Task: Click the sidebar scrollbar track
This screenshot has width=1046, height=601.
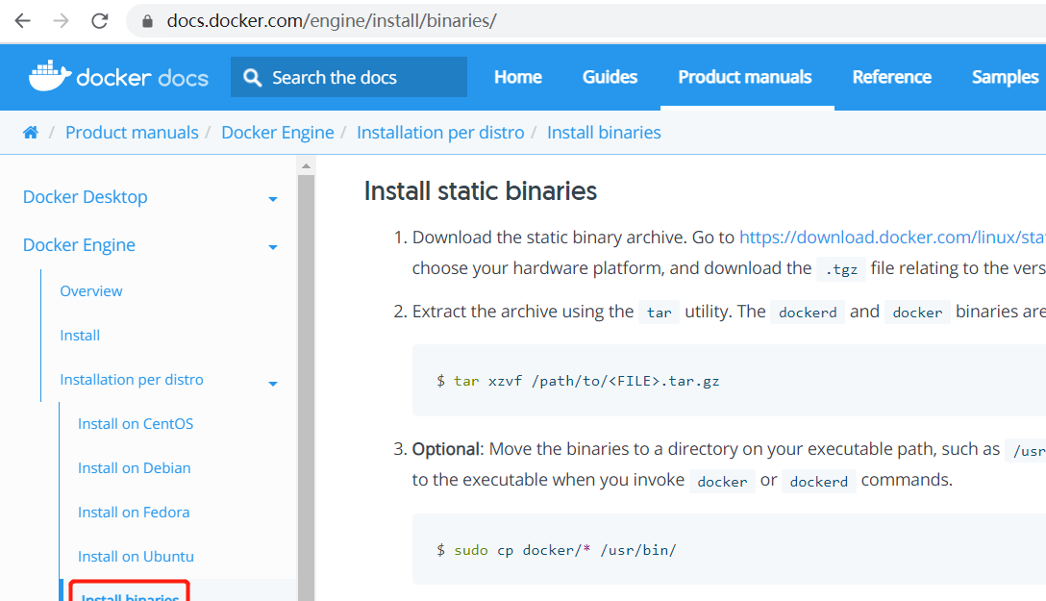Action: tap(306, 387)
